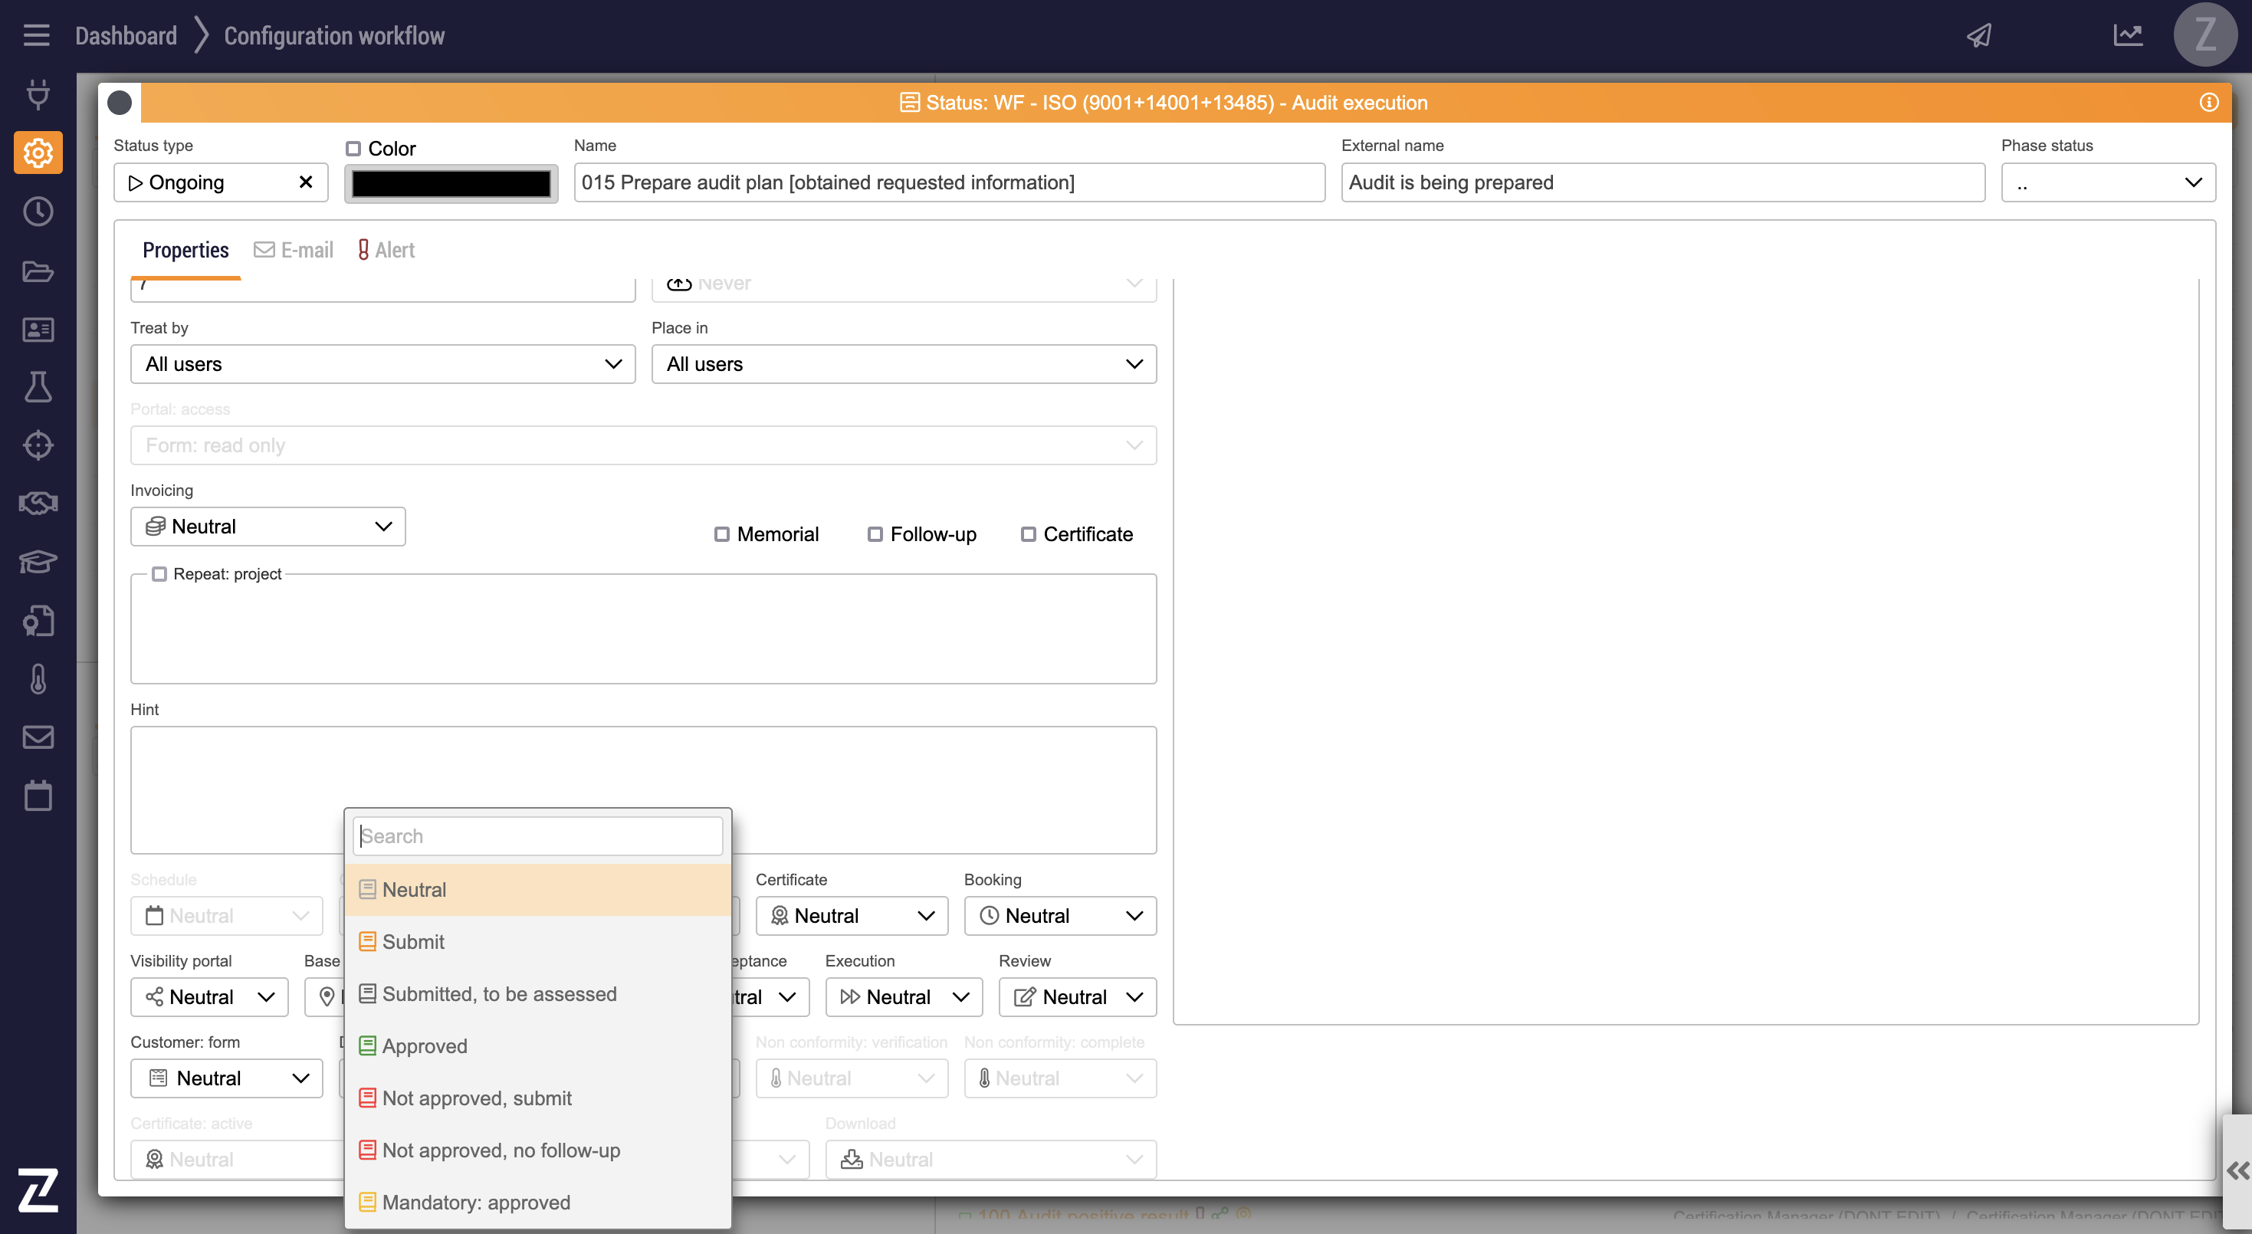Image resolution: width=2252 pixels, height=1234 pixels.
Task: Select Approved from the dropdown list
Action: pyautogui.click(x=425, y=1046)
